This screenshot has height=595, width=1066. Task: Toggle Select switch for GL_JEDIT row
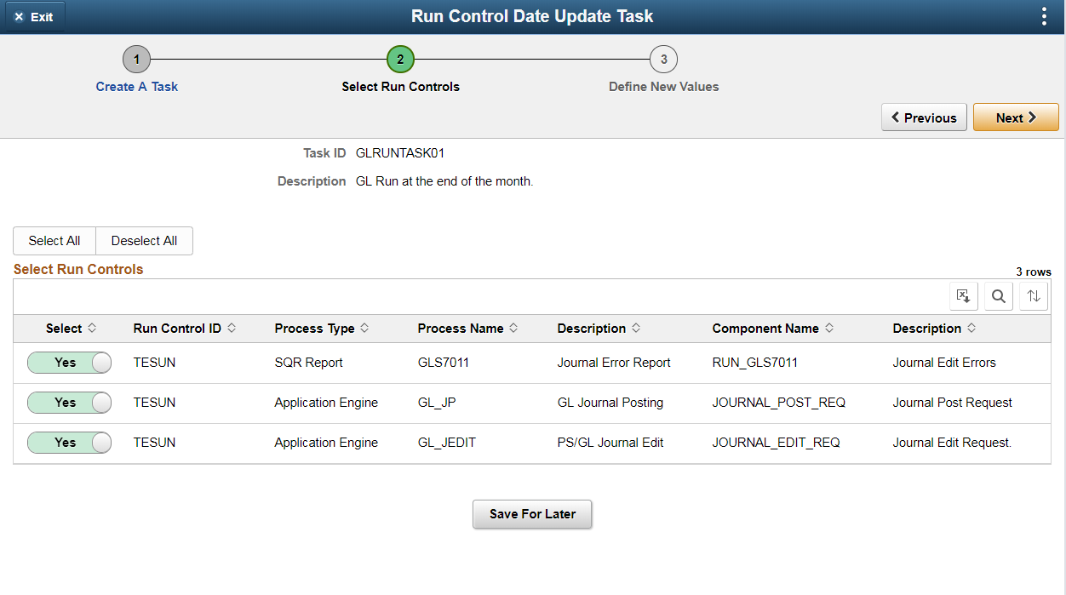(x=69, y=443)
